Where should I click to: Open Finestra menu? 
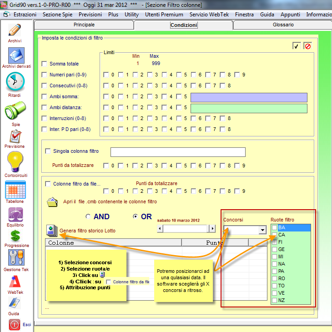coord(244,15)
